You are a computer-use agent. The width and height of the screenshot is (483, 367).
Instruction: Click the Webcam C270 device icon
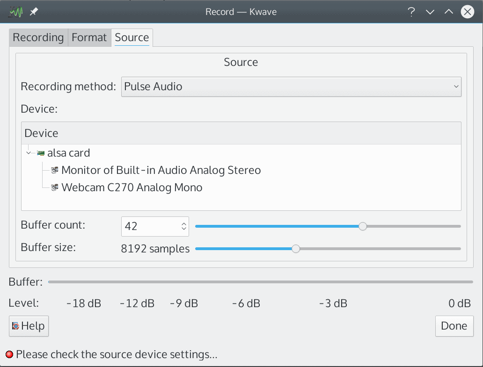54,187
